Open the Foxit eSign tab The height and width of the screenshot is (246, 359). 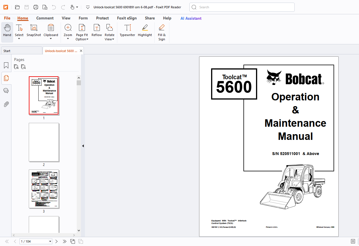[x=127, y=18]
